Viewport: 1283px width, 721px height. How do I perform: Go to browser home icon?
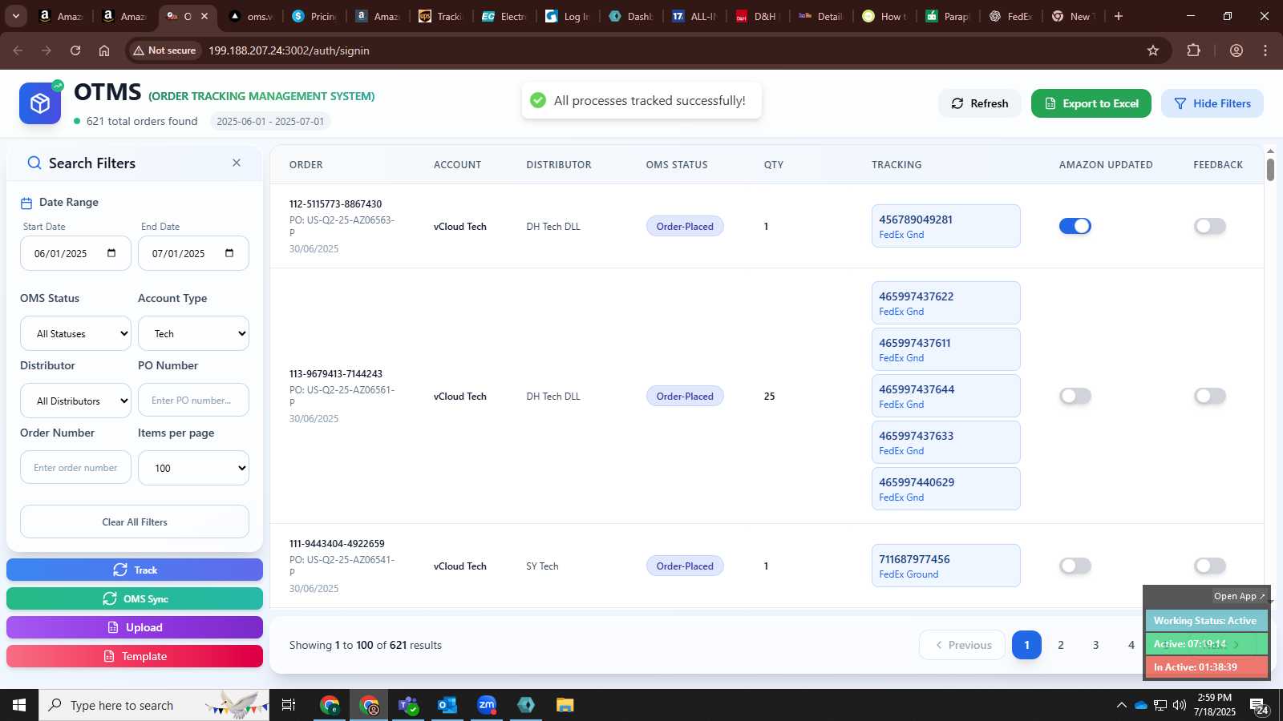(x=104, y=50)
